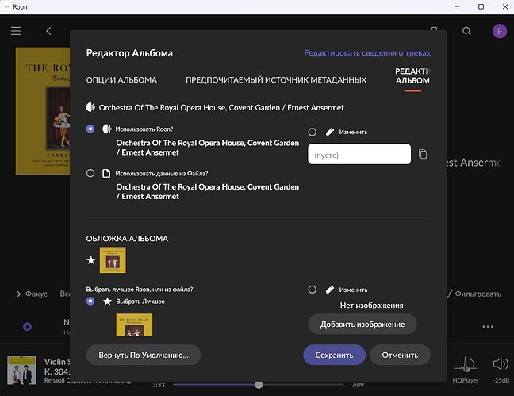
Task: Click the best-choice cover thumbnail under Выбрать Лучшее
Action: click(x=134, y=325)
